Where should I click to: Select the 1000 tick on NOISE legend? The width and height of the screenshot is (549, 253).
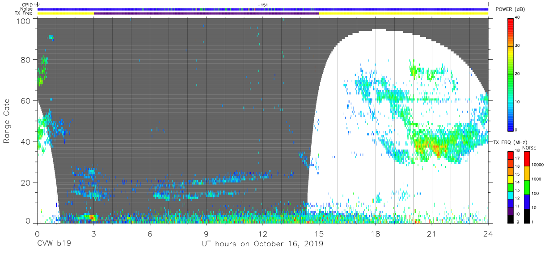point(537,178)
